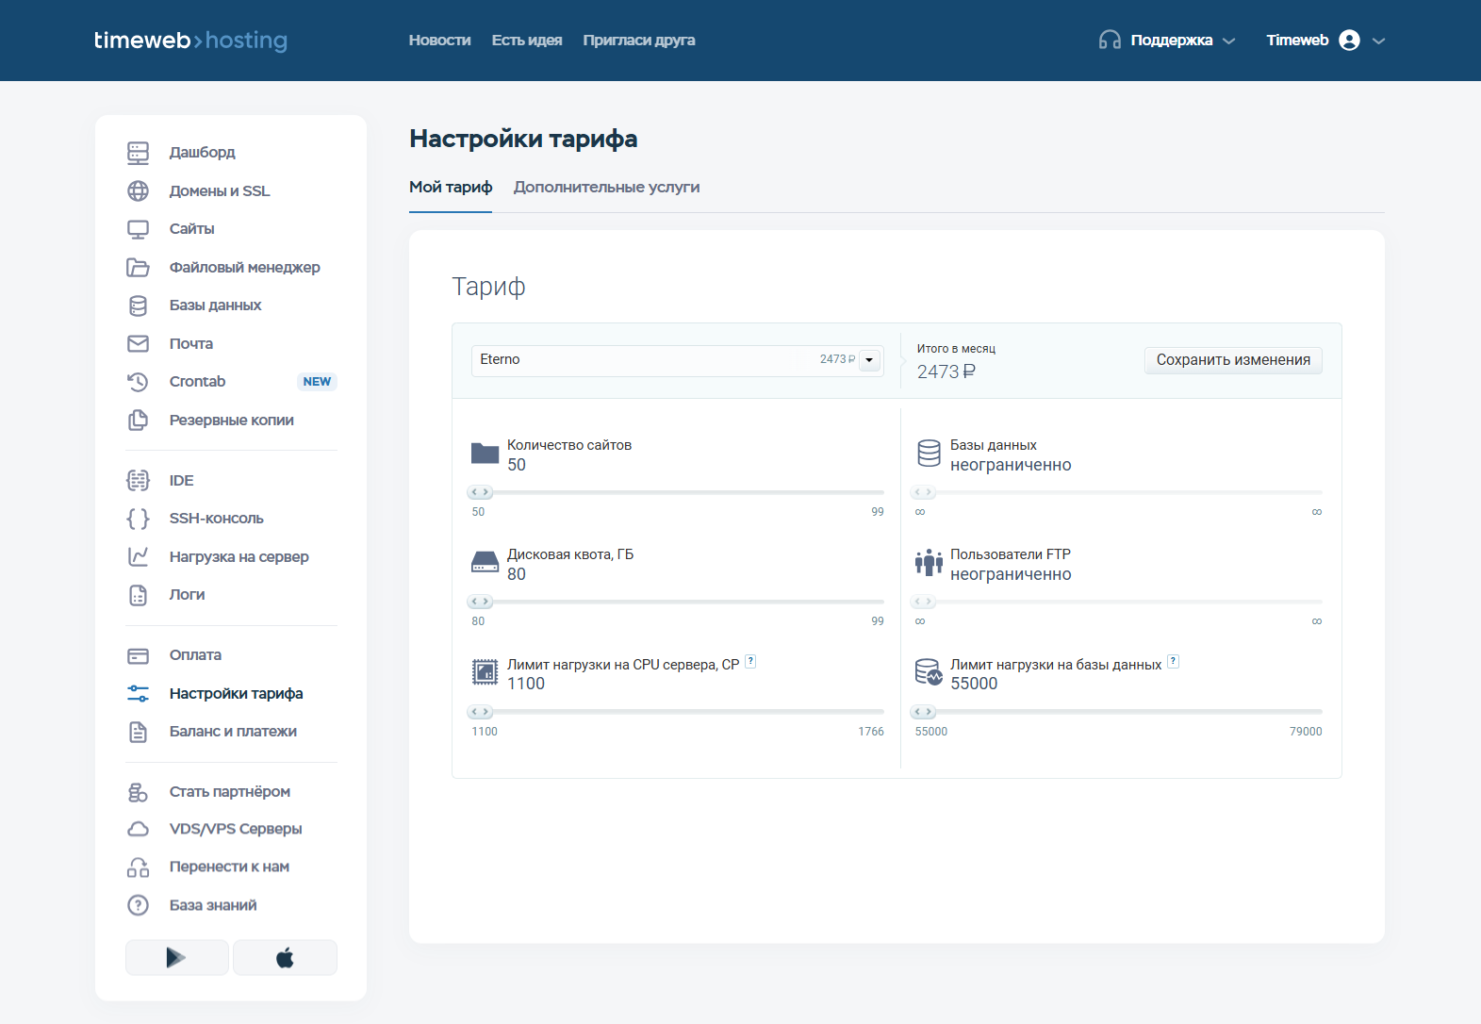Click the Базы данных database icon in sidebar
This screenshot has width=1481, height=1024.
(x=138, y=306)
